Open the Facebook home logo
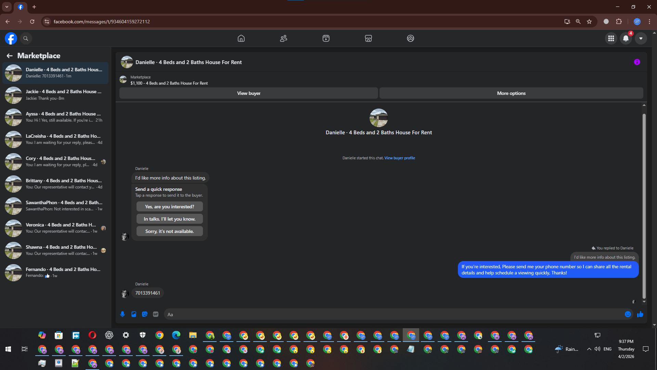This screenshot has height=370, width=657. click(11, 38)
